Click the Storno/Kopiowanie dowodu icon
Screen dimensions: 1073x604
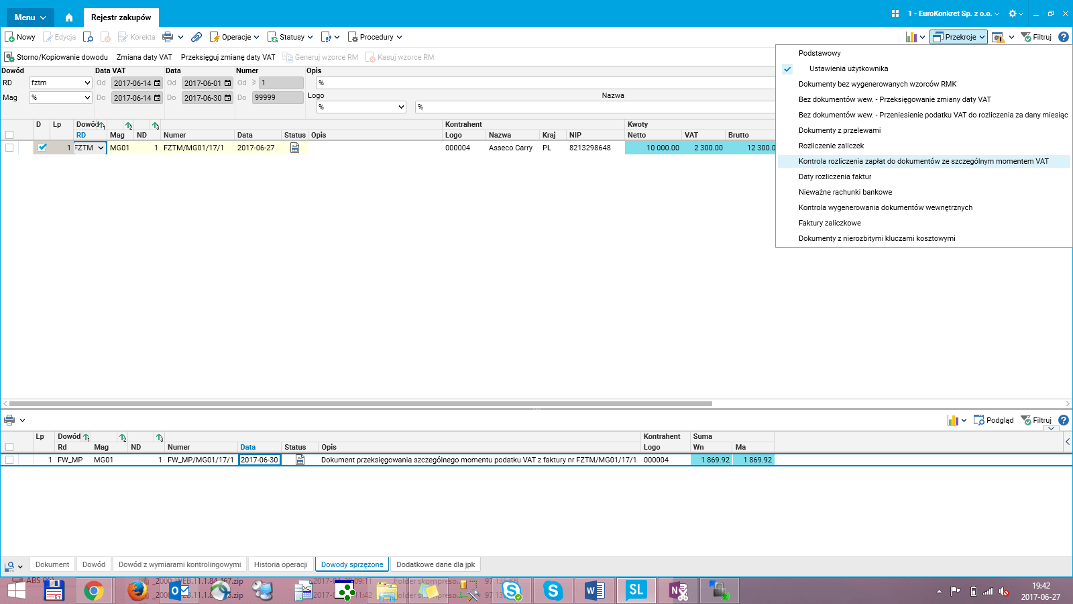pos(9,57)
